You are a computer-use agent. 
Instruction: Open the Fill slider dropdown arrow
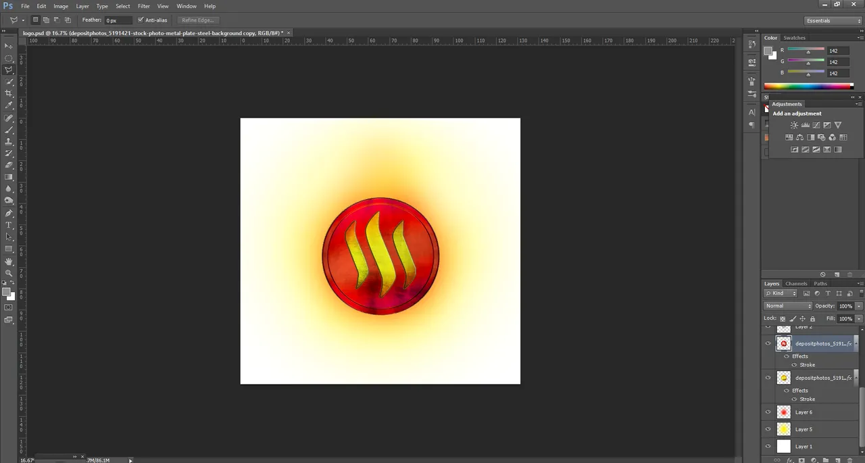click(x=859, y=318)
